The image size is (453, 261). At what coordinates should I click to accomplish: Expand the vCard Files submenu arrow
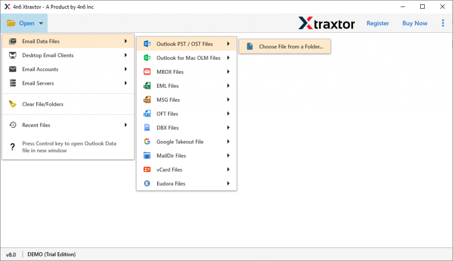point(228,169)
